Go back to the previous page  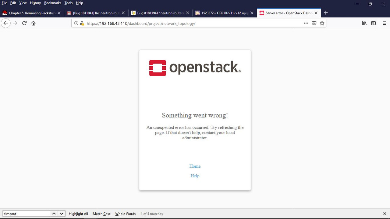tap(5, 23)
